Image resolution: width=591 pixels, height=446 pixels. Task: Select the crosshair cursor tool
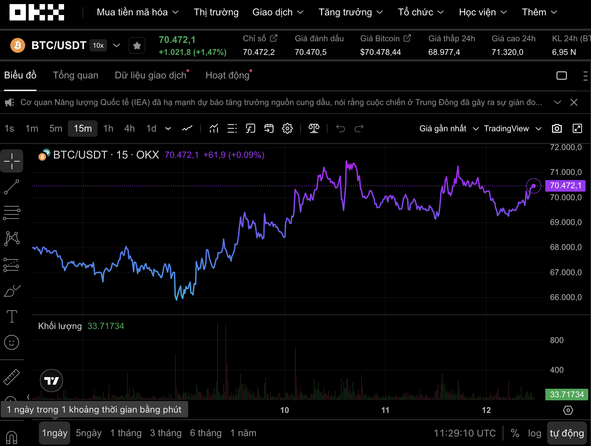[x=12, y=161]
